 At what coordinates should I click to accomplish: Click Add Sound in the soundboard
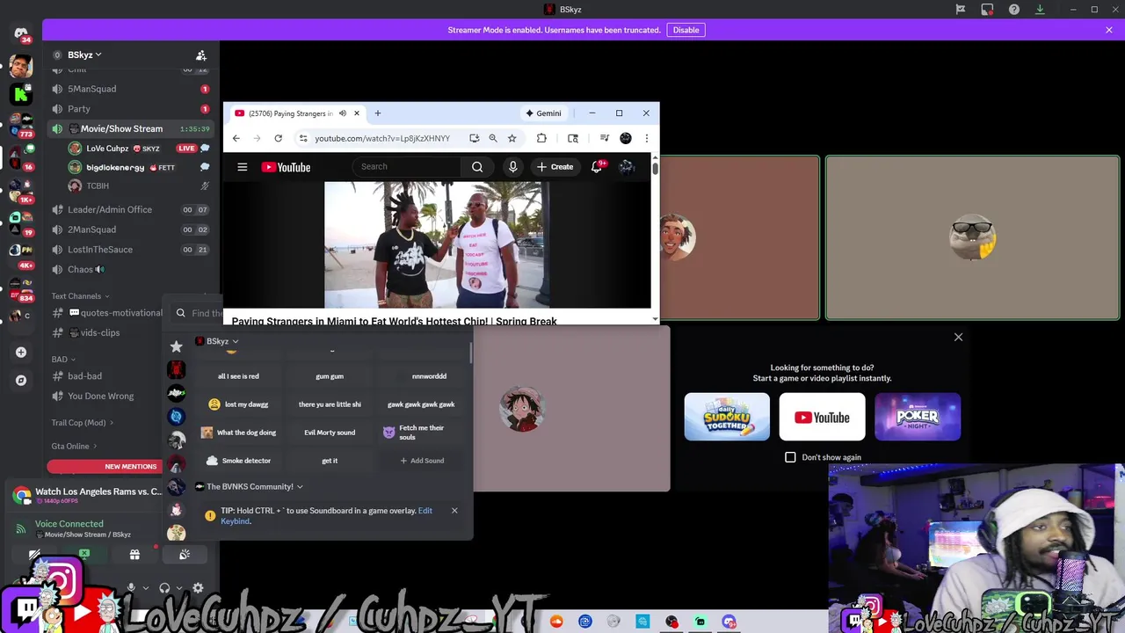(x=422, y=461)
